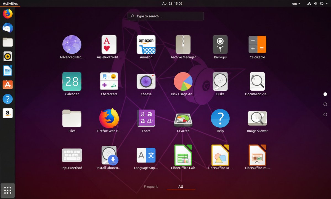The height and width of the screenshot is (199, 331).
Task: Launch Install Ubuntu installer
Action: (109, 158)
